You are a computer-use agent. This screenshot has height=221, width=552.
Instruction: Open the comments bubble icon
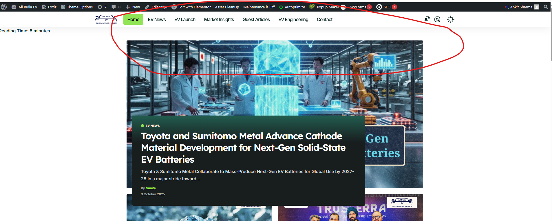click(116, 7)
